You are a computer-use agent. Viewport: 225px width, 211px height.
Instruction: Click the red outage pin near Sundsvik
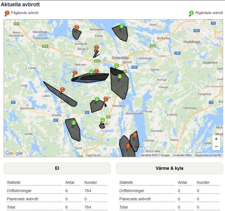[76, 27]
